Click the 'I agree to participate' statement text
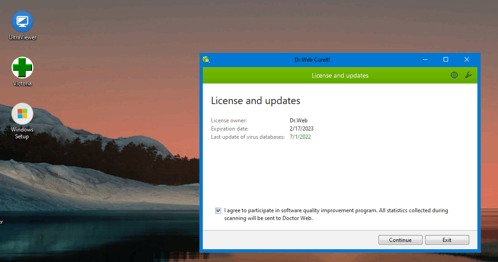The height and width of the screenshot is (262, 498). [336, 214]
